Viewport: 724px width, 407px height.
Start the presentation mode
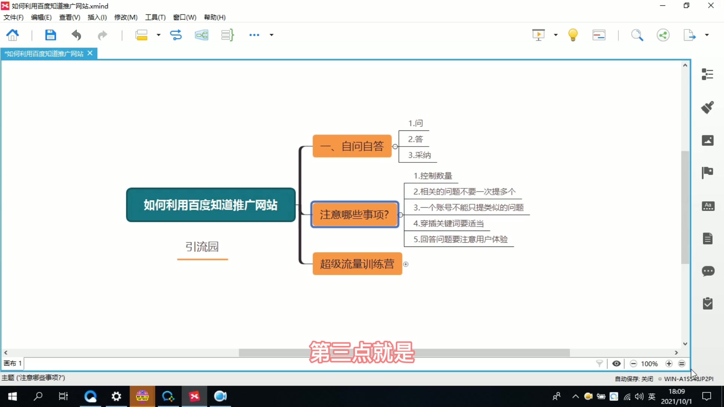click(538, 35)
